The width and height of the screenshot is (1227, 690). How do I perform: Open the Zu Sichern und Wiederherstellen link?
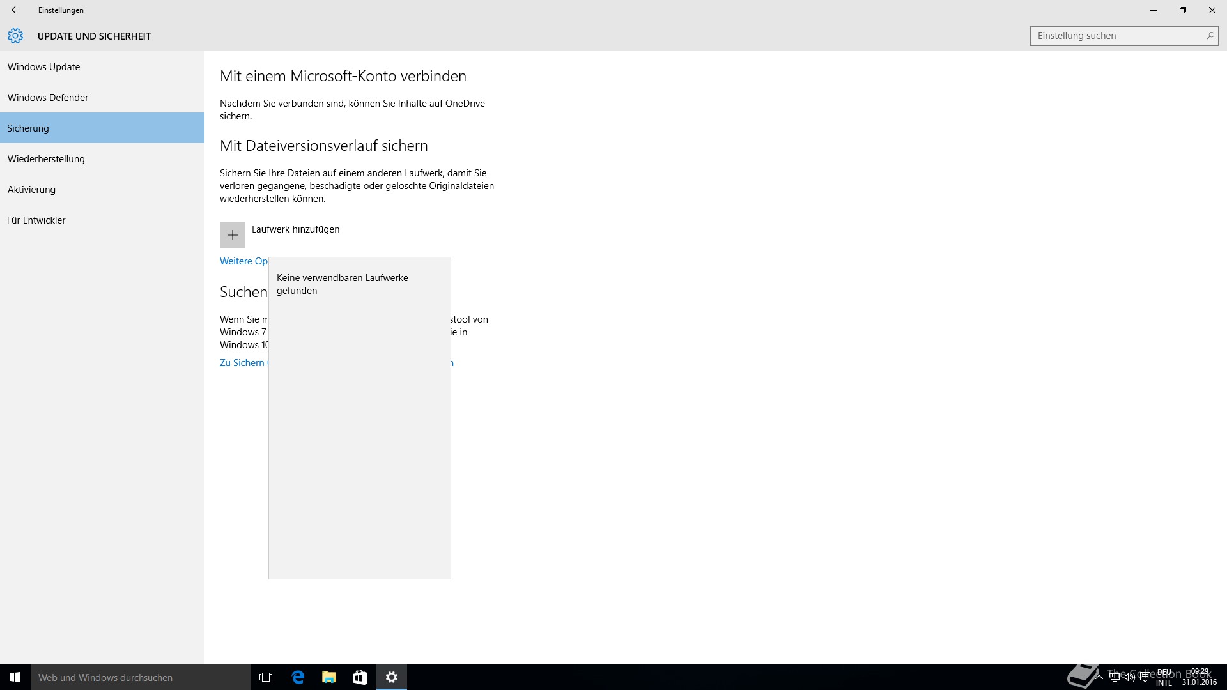[x=243, y=363]
